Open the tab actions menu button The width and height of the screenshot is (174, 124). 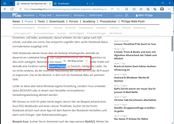tap(11, 4)
